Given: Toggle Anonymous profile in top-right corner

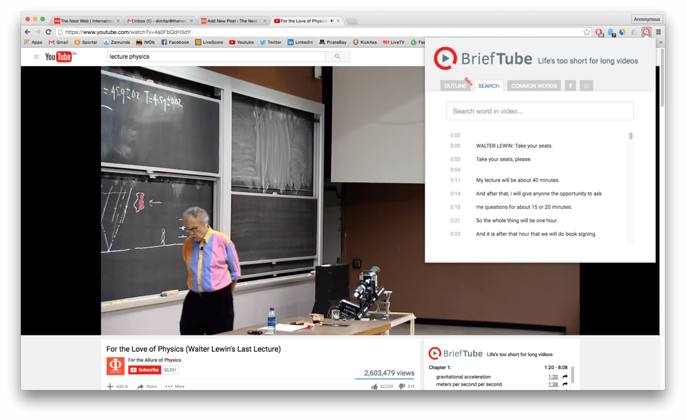Looking at the screenshot, I should click(647, 19).
